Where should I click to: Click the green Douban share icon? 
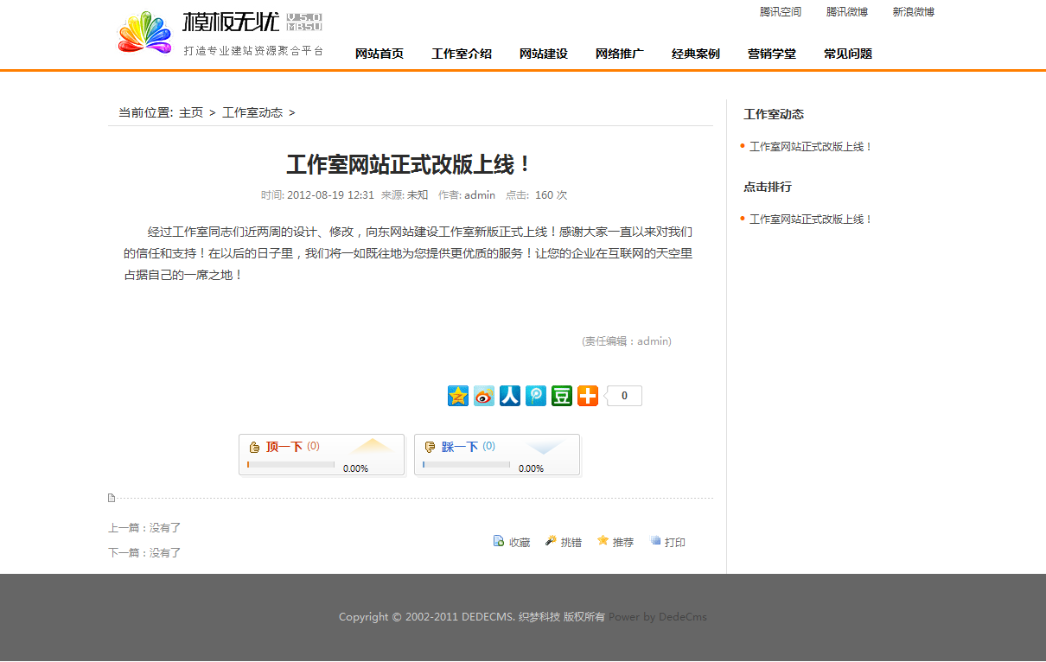tap(562, 396)
